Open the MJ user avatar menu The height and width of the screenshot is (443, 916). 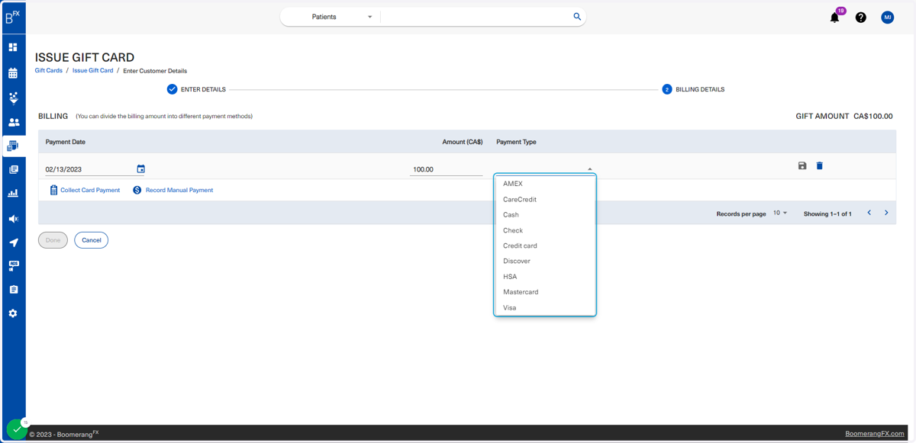(888, 17)
